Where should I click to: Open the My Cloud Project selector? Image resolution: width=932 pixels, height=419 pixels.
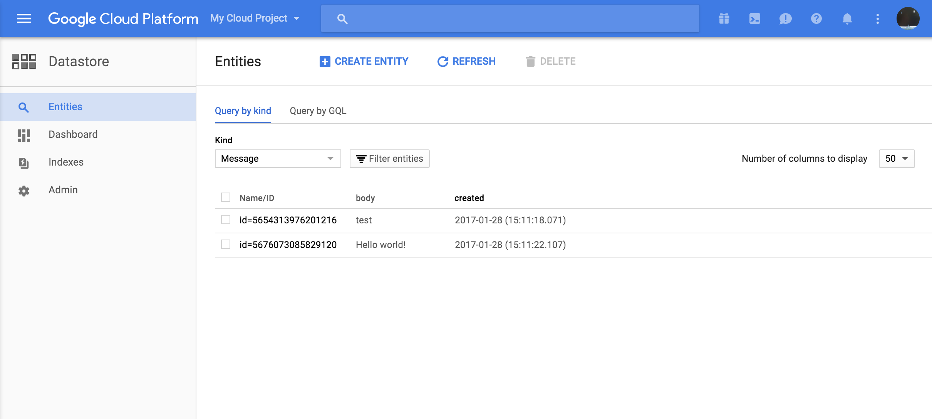click(x=255, y=18)
